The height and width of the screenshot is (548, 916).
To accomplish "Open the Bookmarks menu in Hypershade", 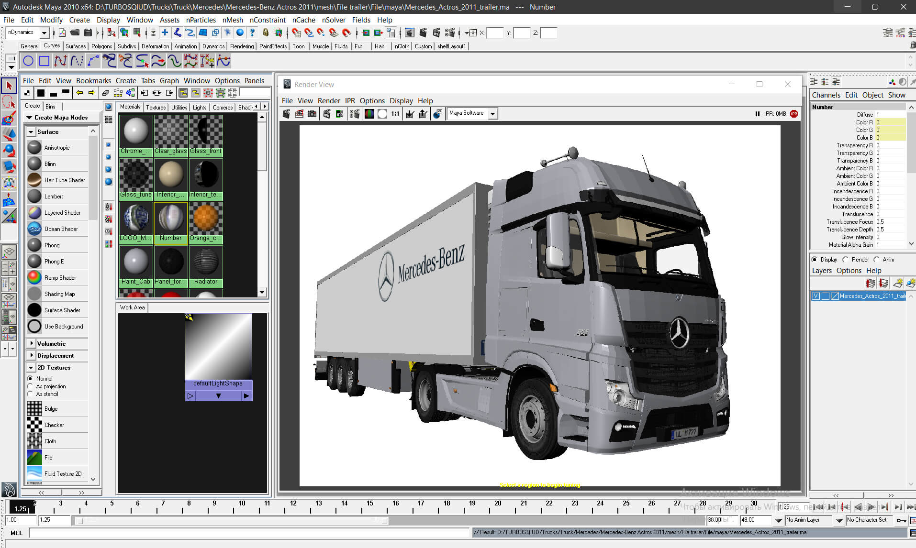I will click(x=93, y=80).
